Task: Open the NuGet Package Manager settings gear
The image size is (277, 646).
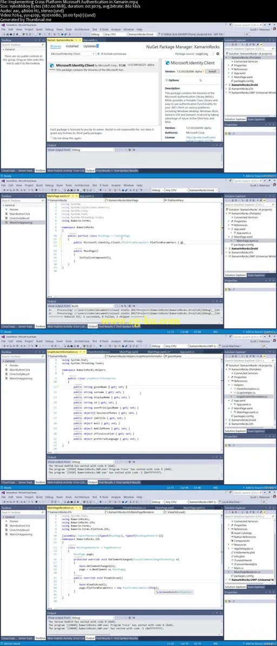Action: (218, 54)
